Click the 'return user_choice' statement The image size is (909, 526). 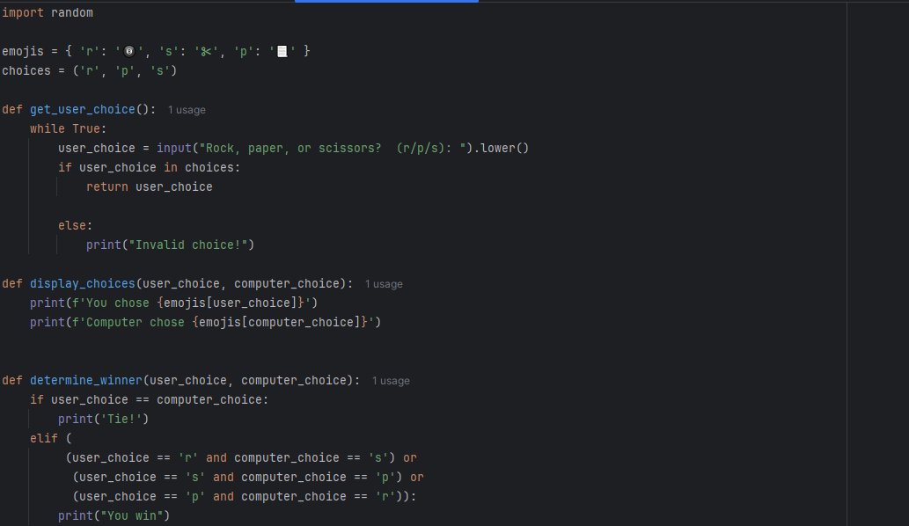(x=150, y=187)
